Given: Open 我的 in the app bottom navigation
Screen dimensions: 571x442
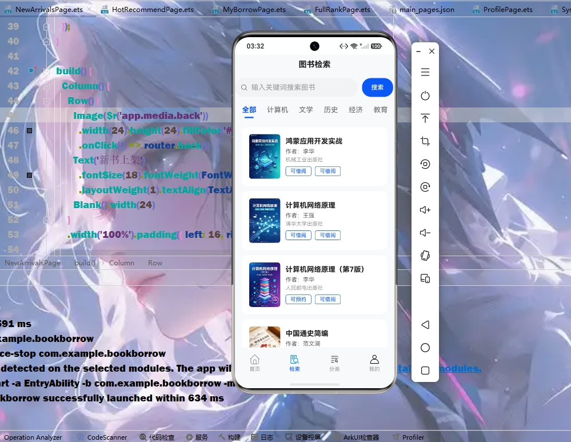Looking at the screenshot, I should point(374,363).
